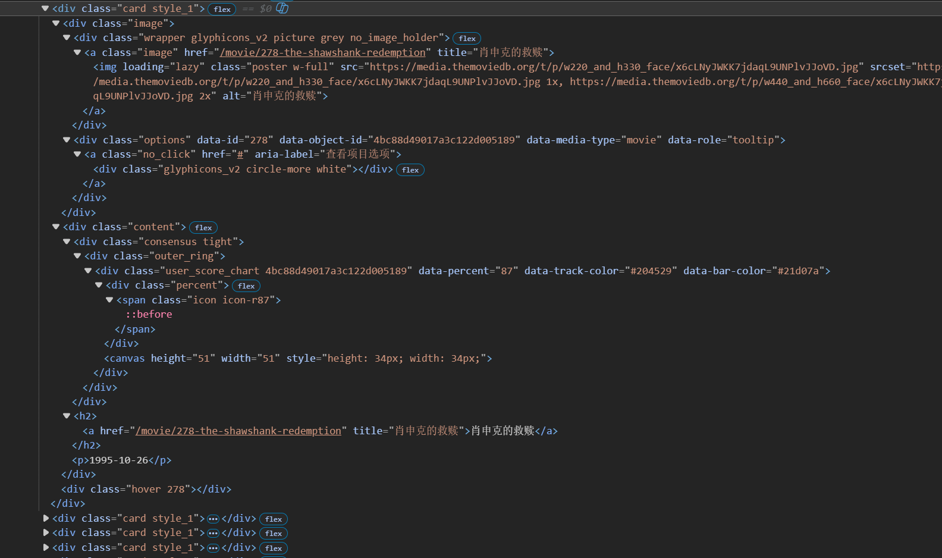The image size is (942, 558).
Task: Click the data-track-color="#204529" attribute
Action: [601, 271]
